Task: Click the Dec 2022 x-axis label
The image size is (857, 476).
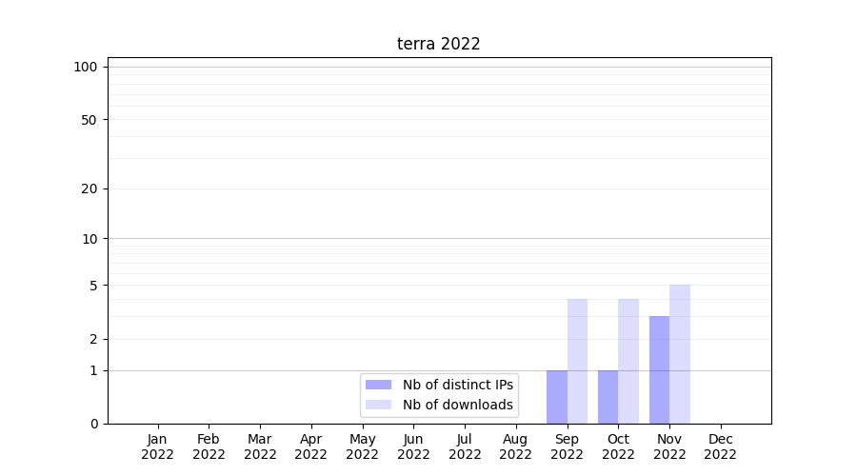Action: click(720, 446)
